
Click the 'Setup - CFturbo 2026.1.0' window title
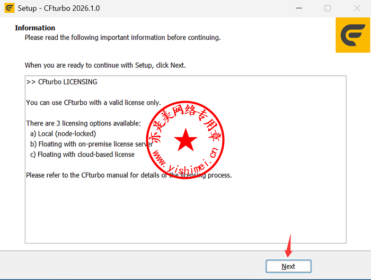click(x=58, y=8)
